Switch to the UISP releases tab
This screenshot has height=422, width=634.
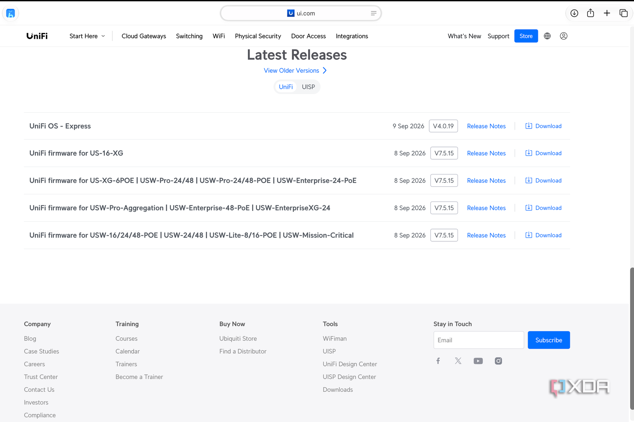click(x=309, y=87)
